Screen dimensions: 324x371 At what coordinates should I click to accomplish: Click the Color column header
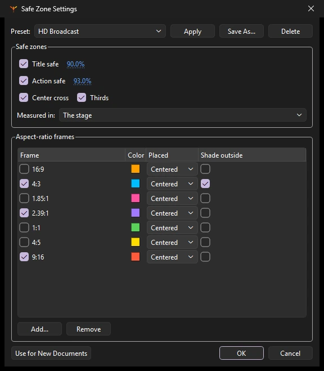pos(136,155)
